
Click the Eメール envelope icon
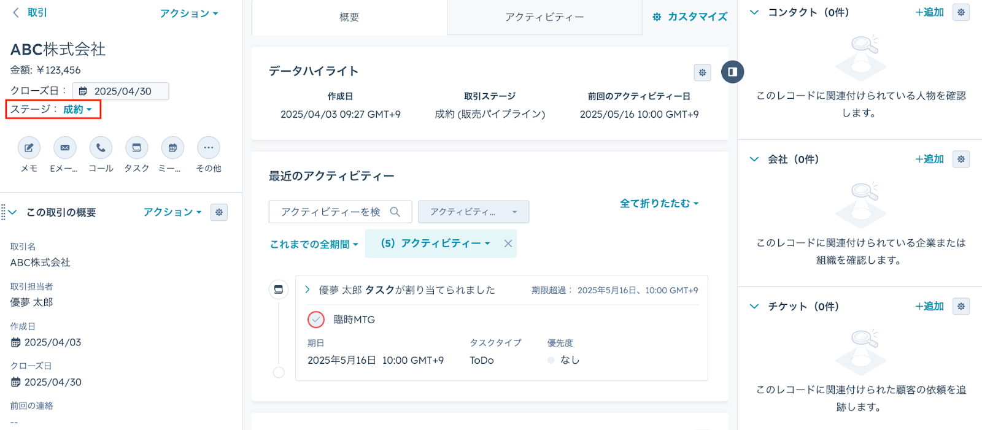(65, 148)
